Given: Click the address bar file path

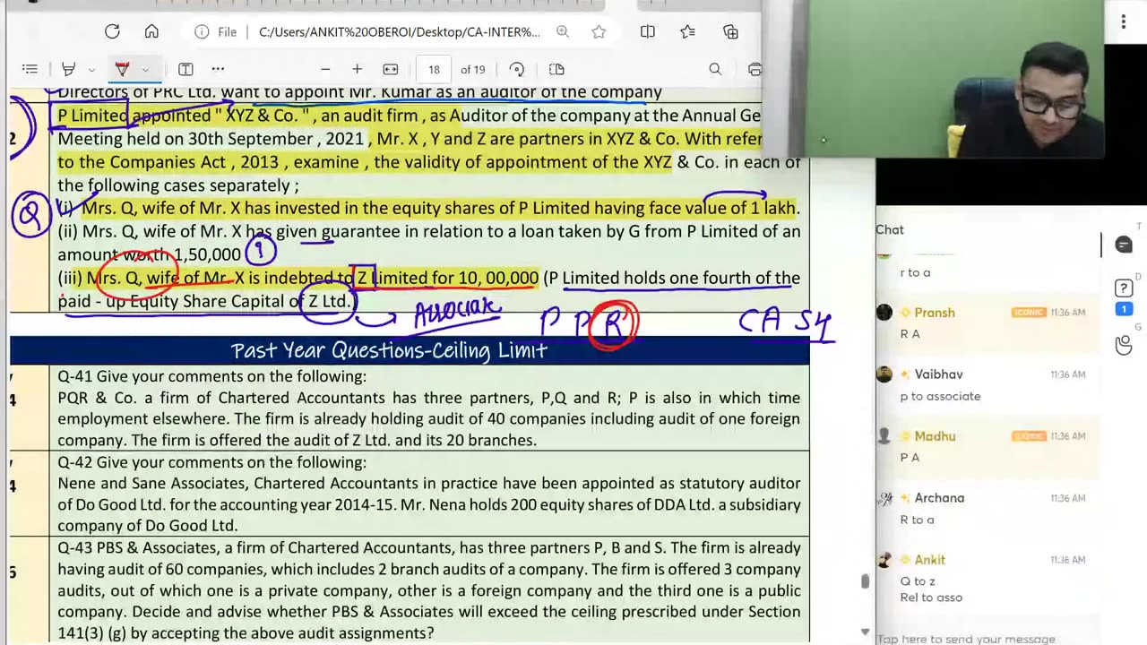Looking at the screenshot, I should [x=399, y=31].
